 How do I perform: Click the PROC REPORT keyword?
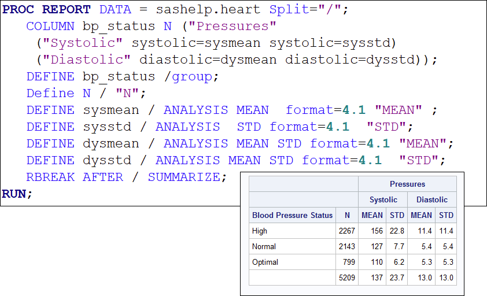pos(46,10)
